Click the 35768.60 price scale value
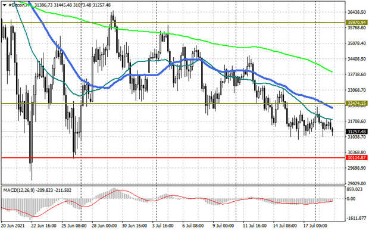Screen dimensions: 369x231 tap(357, 27)
